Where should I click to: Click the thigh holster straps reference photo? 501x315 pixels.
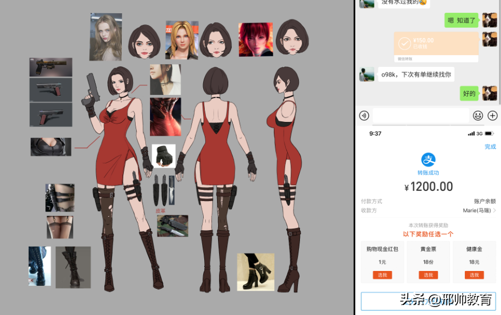click(60, 198)
